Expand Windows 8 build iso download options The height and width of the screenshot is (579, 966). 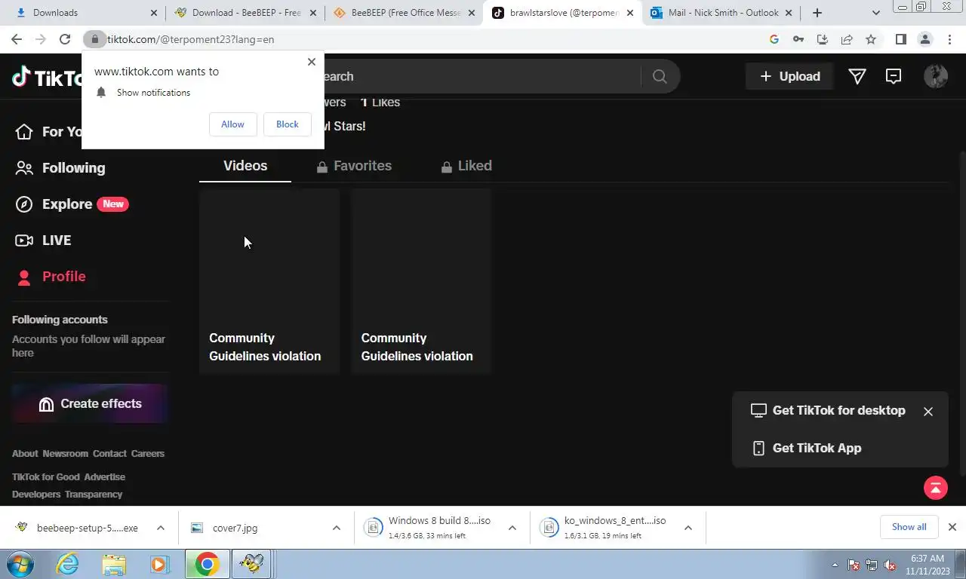click(x=512, y=528)
